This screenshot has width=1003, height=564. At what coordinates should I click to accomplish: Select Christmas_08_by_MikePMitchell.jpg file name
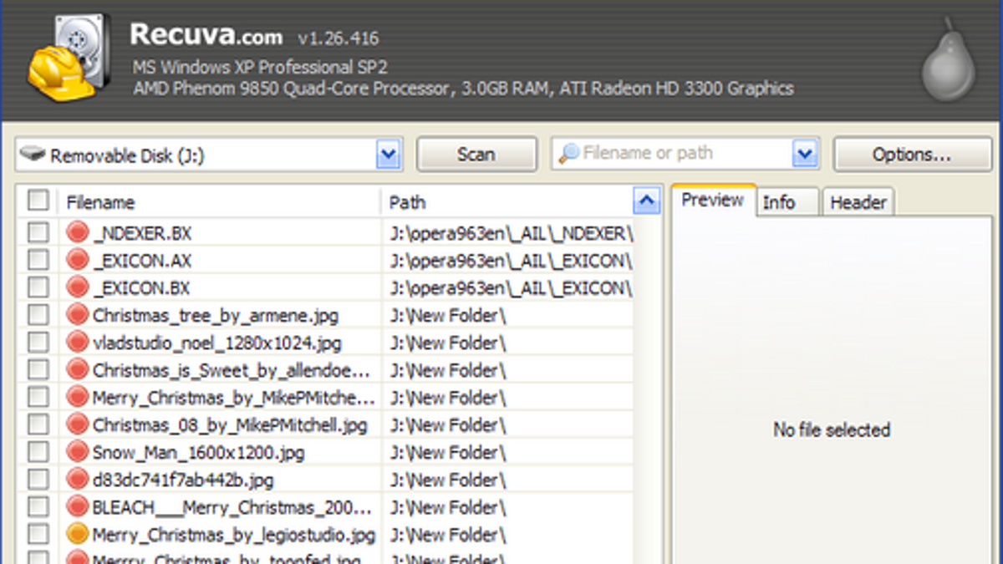(x=230, y=425)
